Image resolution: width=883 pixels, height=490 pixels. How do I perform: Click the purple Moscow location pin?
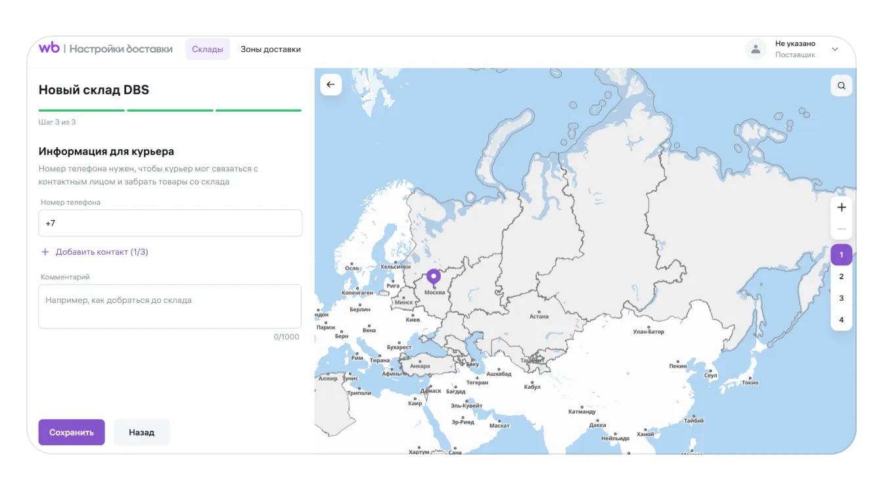pos(434,277)
